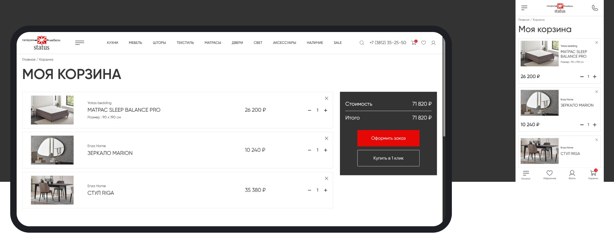
Task: Open СТУЛ RIGA title on tablet
Action: pyautogui.click(x=100, y=193)
